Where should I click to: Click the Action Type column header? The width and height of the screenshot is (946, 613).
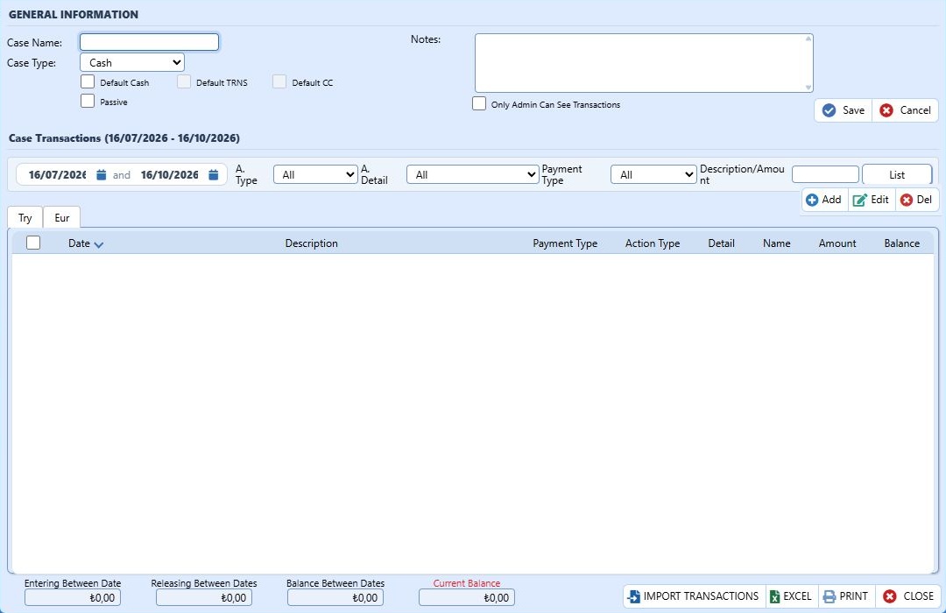pyautogui.click(x=653, y=243)
